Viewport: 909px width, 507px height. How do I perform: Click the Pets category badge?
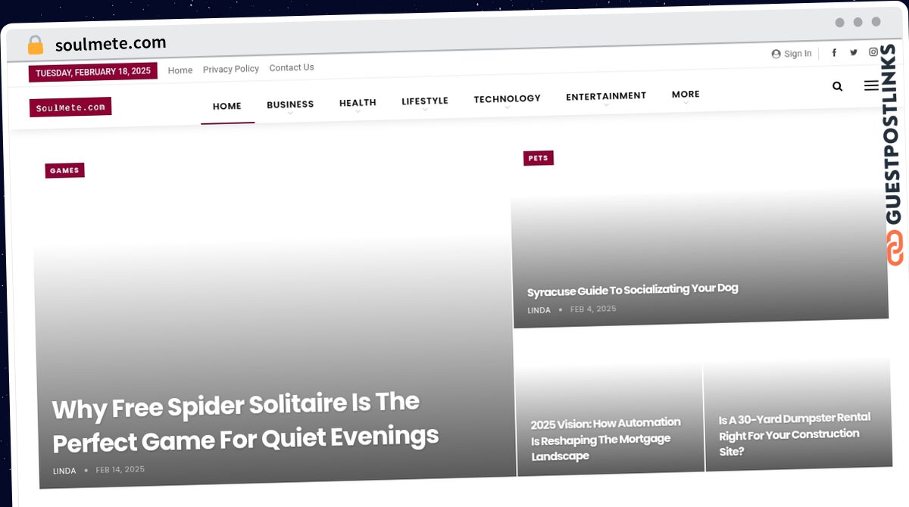(x=538, y=158)
